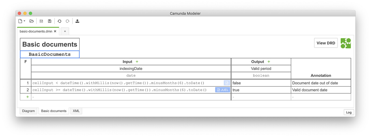The image size is (371, 137).
Task: Select the true output cell
Action: [x=261, y=90]
